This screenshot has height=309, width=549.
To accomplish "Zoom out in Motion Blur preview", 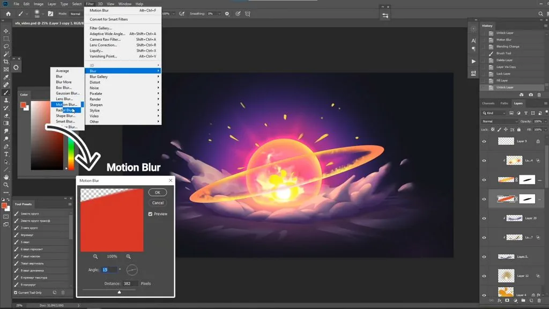I will (95, 256).
